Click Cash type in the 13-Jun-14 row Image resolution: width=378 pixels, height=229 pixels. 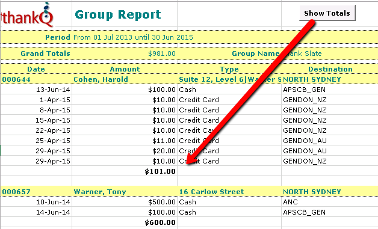pyautogui.click(x=187, y=90)
